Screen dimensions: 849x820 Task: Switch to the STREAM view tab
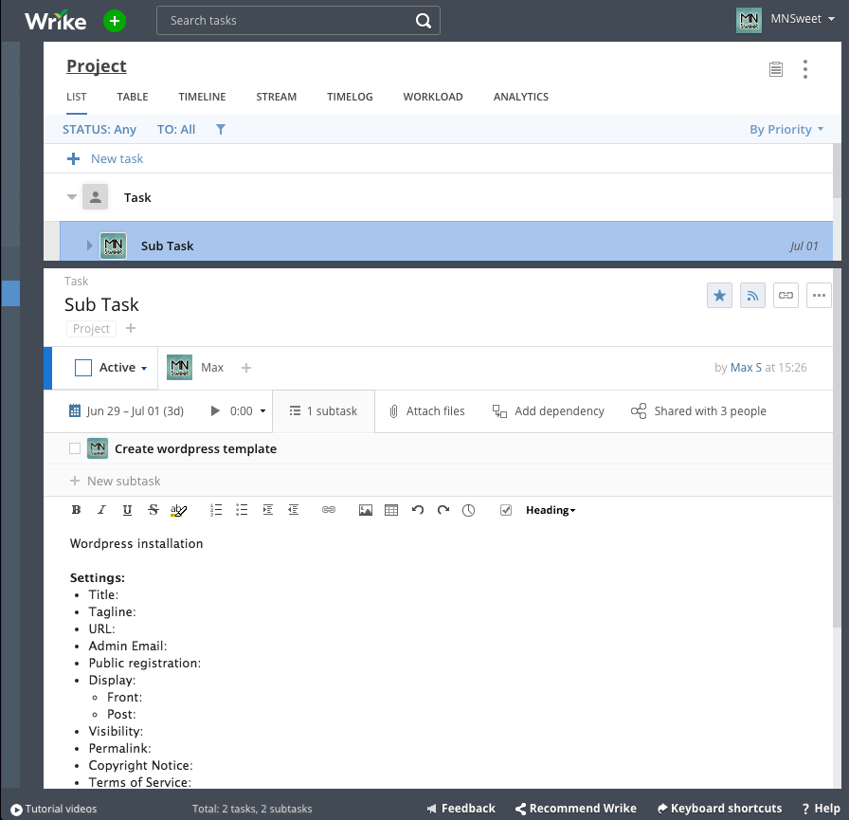tap(276, 97)
